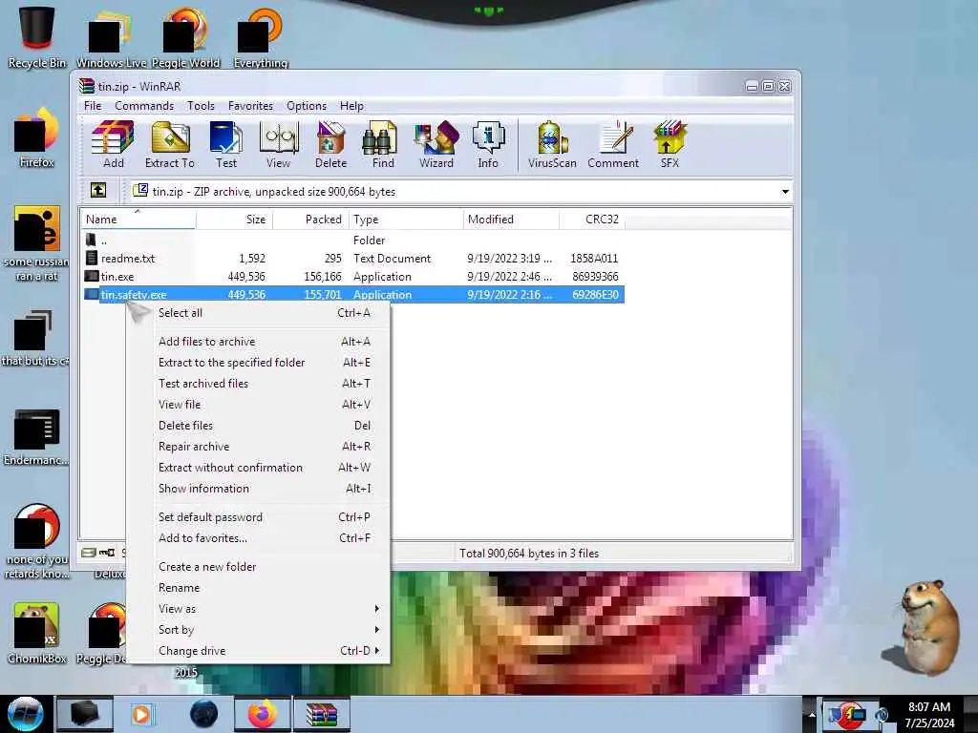Screen dimensions: 978x733
Task: Click the SFX toolbar icon
Action: point(670,145)
